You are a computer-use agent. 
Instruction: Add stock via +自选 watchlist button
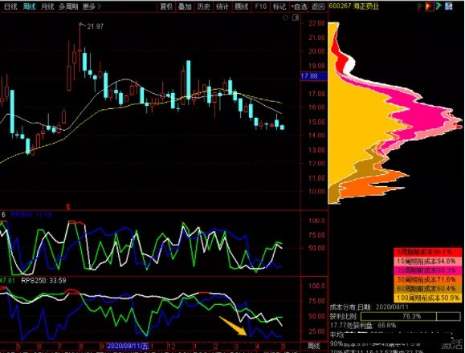pos(298,6)
